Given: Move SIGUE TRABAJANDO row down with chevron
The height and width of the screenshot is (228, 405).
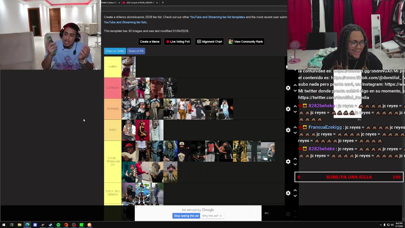Looking at the screenshot, I should [295, 164].
